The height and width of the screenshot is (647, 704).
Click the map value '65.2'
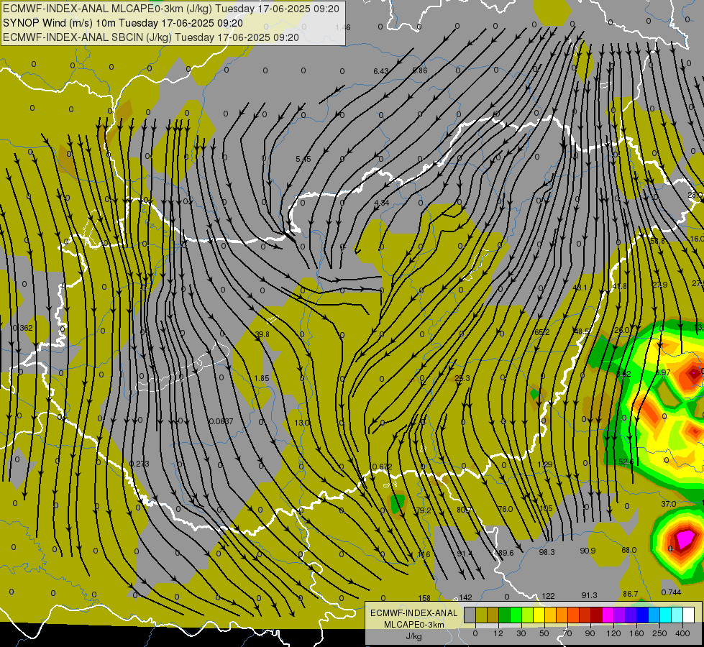point(542,332)
